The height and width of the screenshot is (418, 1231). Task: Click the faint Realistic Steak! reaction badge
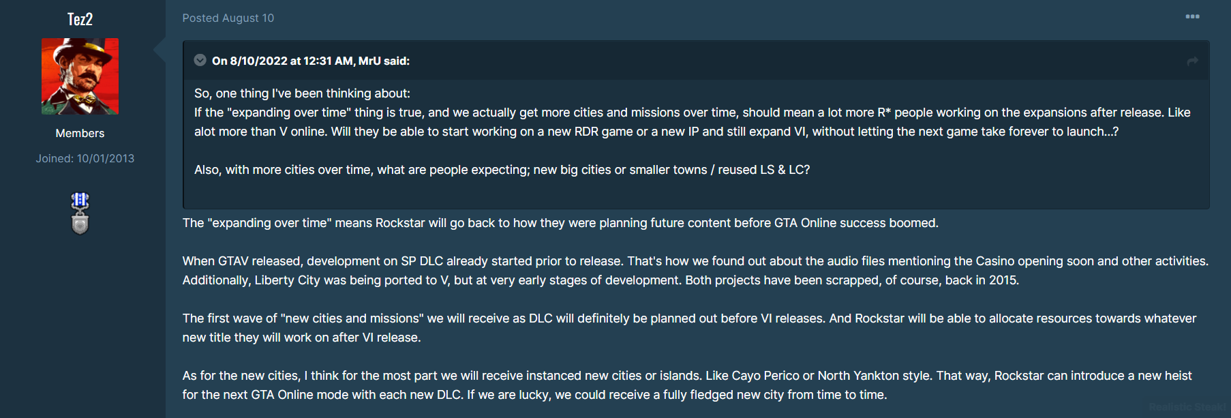tap(1186, 407)
